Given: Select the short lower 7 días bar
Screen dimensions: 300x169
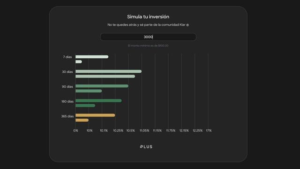Looking at the screenshot, I should coord(79,61).
